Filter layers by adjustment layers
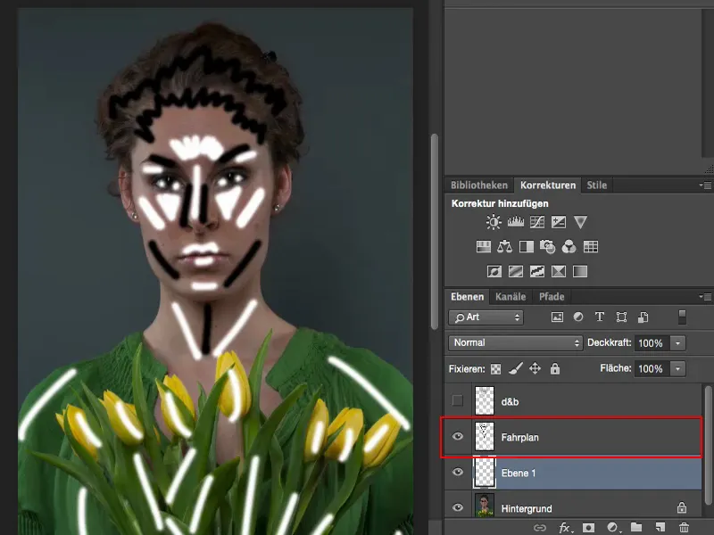This screenshot has height=535, width=714. point(578,317)
